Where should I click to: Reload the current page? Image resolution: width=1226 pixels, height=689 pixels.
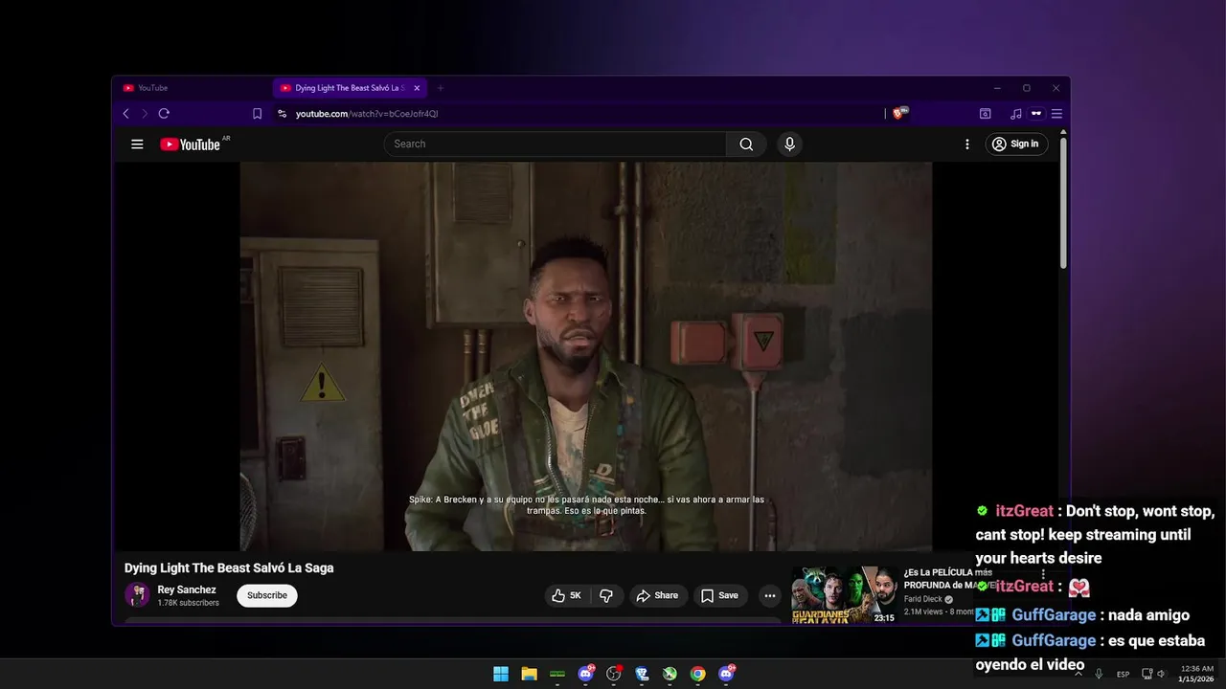coord(164,114)
